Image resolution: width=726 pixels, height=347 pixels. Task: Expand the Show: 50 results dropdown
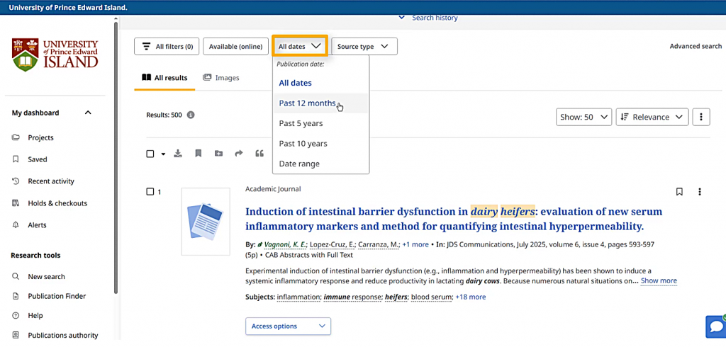(x=583, y=117)
